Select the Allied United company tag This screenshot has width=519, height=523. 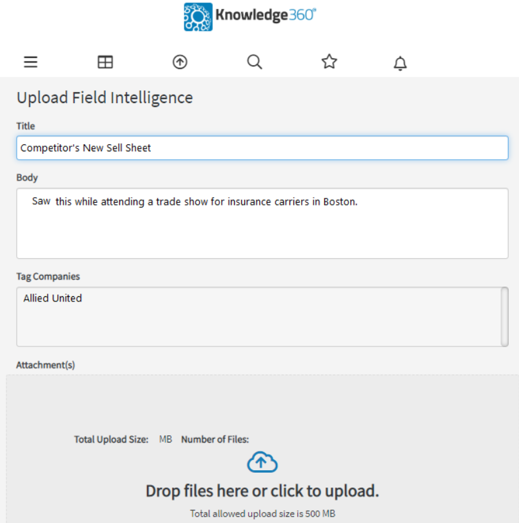point(52,298)
